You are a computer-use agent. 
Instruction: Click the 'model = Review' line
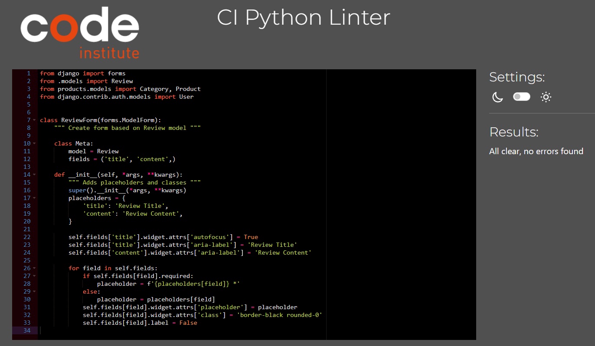93,151
